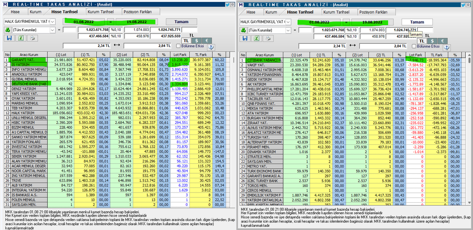This screenshot has height=230, width=473.
Task: Switch to dollar currency in right window
Action: [x=432, y=41]
